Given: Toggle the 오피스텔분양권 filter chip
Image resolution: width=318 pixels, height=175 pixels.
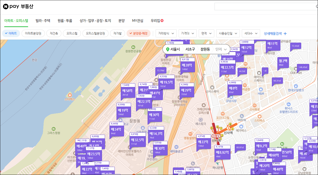Looking at the screenshot, I should 95,33.
